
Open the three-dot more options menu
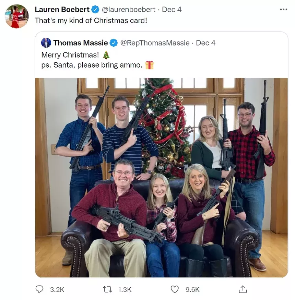click(283, 9)
